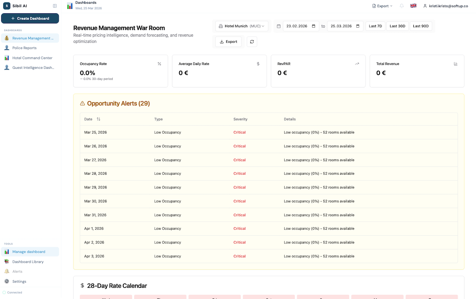Click the Manage dashboard chart icon

click(7, 252)
